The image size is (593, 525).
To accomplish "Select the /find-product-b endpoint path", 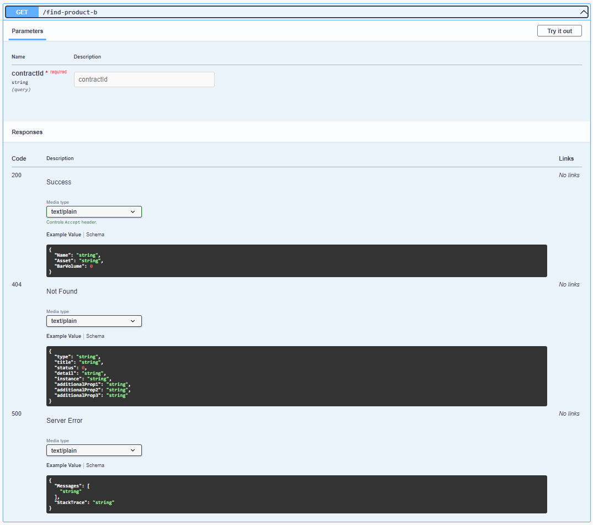I will pyautogui.click(x=70, y=12).
